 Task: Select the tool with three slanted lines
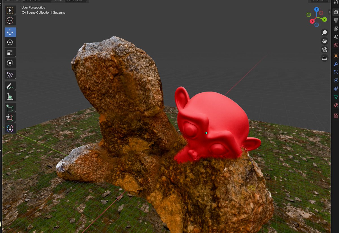tap(10, 75)
